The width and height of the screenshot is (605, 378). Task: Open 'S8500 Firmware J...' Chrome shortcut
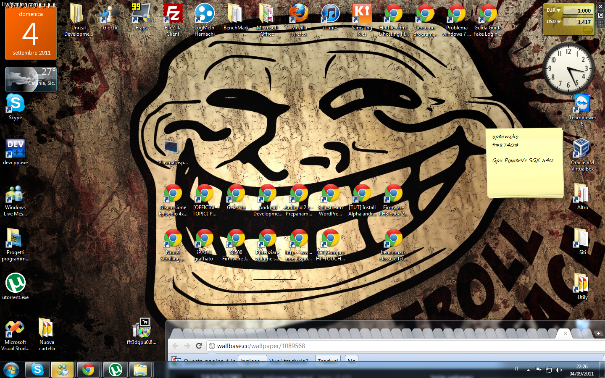(x=236, y=245)
